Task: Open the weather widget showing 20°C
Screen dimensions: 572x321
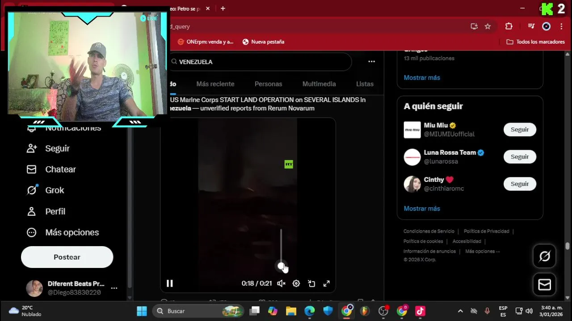Action: tap(26, 311)
